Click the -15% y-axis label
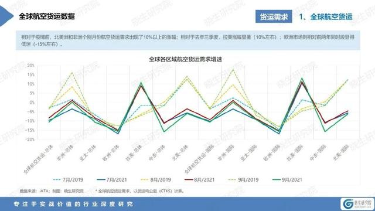Screen dimensions: 375x211 30,130
